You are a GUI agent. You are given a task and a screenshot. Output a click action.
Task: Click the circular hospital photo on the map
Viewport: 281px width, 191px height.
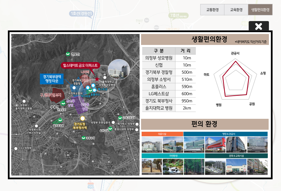pos(119,69)
